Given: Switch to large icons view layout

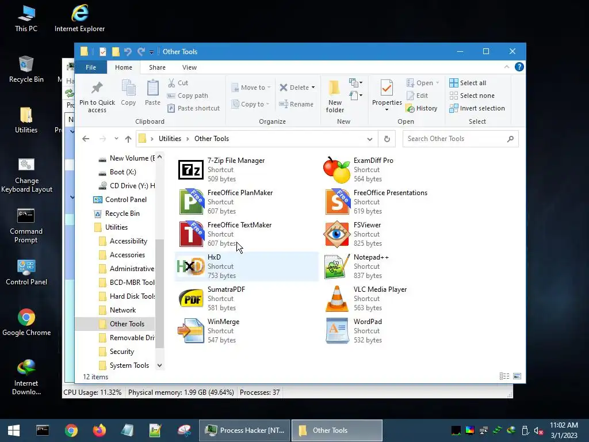Looking at the screenshot, I should 517,376.
